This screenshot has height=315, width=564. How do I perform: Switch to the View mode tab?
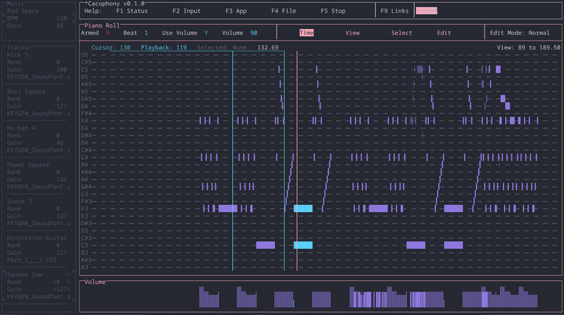(x=352, y=33)
